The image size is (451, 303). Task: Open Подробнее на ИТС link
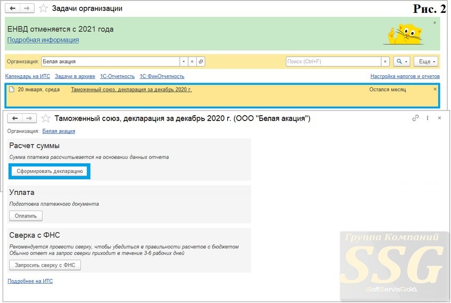pyautogui.click(x=30, y=281)
